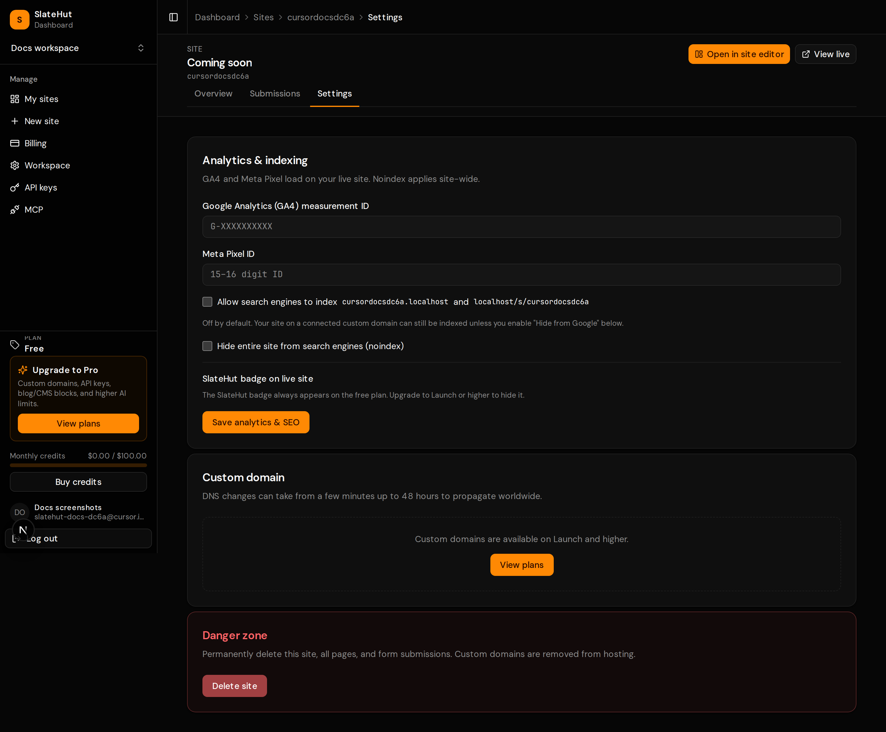Click the Upgrade to Pro sparkle icon
The image size is (886, 732).
click(x=23, y=370)
